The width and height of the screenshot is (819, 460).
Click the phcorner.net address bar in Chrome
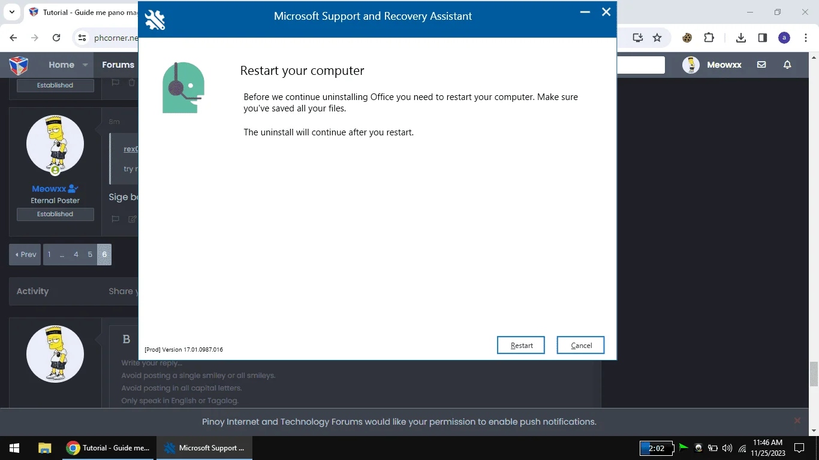pos(116,38)
